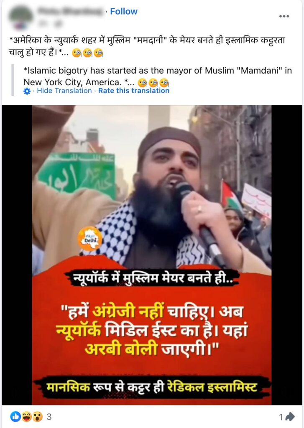Hide the post translation
This screenshot has height=428, width=304.
pyautogui.click(x=64, y=91)
